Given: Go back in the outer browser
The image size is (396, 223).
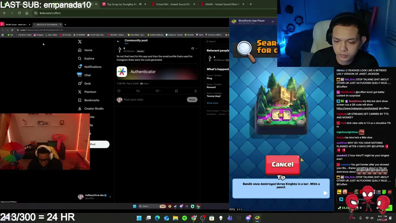Looking at the screenshot, I should (x=4, y=13).
